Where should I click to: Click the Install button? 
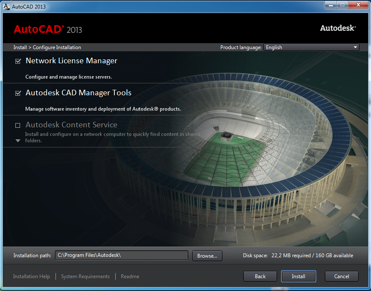[x=298, y=276]
